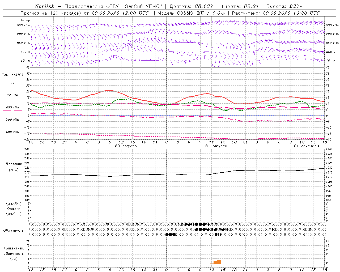Click the Td 2м legend entry
Image resolution: width=340 pixels, height=272 pixels.
click(x=12, y=95)
